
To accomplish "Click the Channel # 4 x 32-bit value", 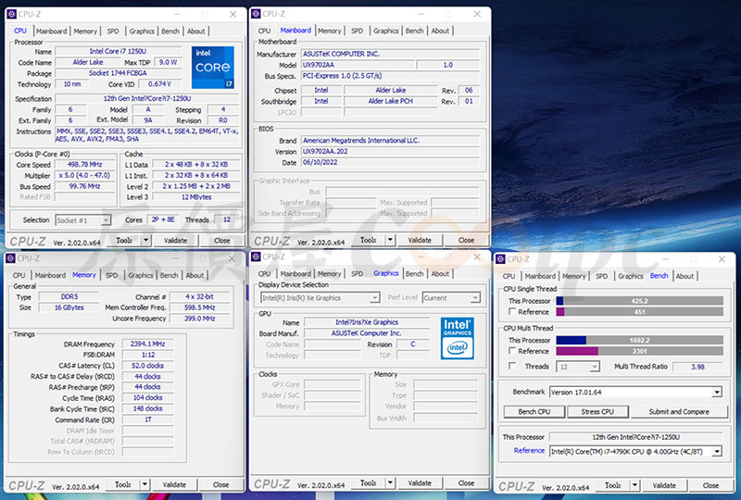I will tap(200, 296).
